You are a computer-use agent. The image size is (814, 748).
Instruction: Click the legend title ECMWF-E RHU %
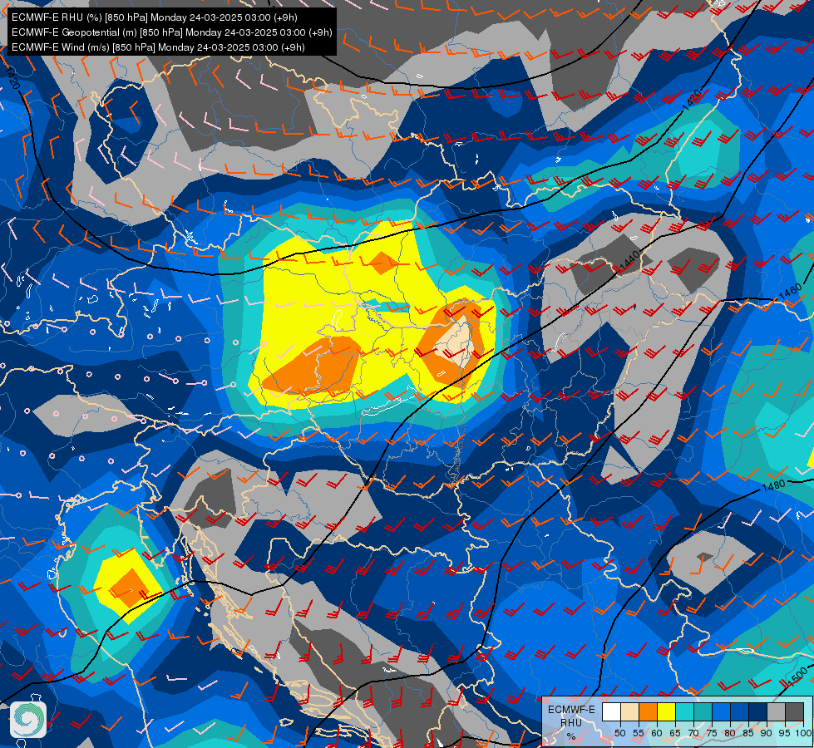571,722
